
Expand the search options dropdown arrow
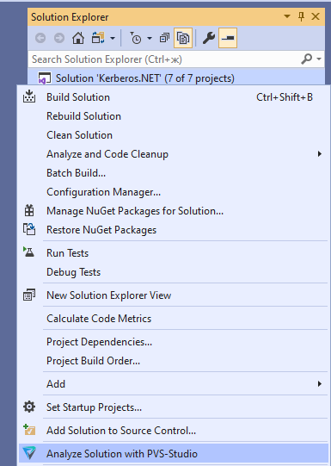[319, 59]
